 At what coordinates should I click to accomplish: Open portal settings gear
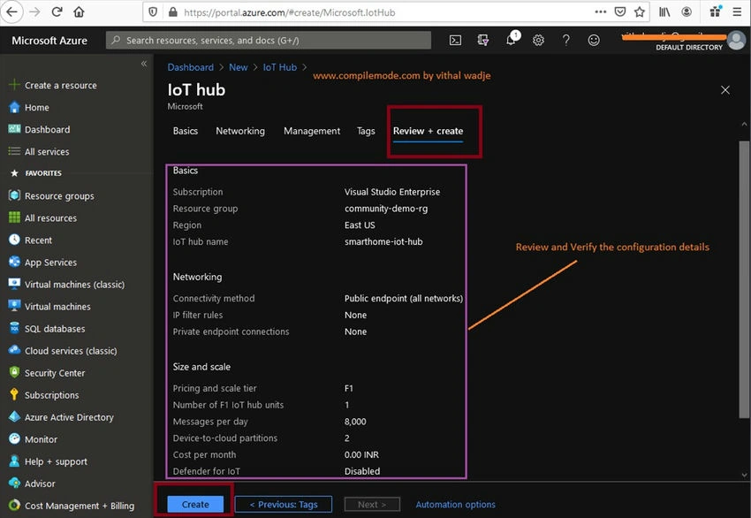click(538, 41)
